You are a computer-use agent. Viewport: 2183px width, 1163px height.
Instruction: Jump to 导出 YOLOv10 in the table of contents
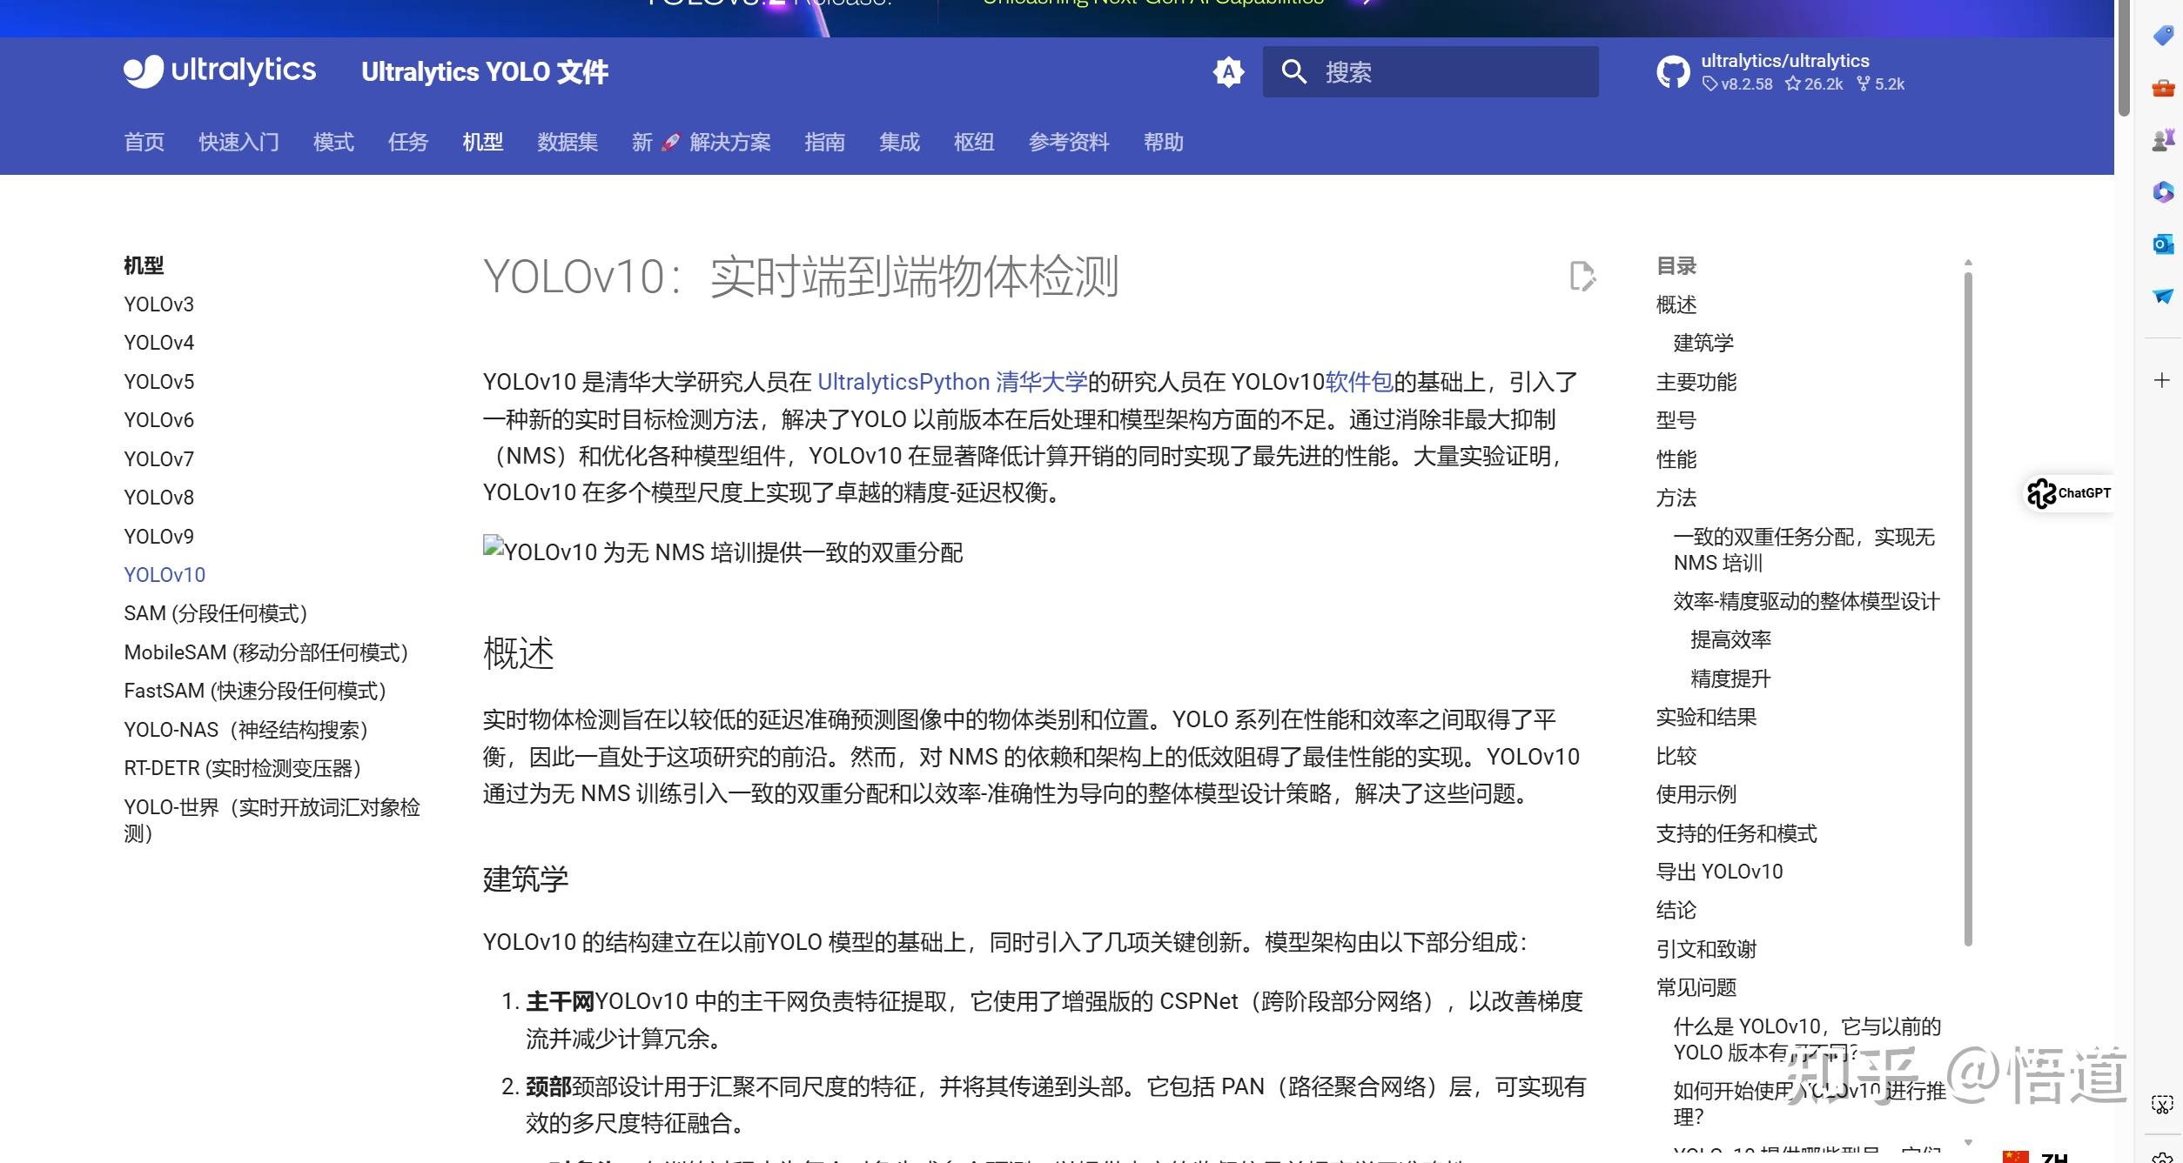(x=1718, y=871)
